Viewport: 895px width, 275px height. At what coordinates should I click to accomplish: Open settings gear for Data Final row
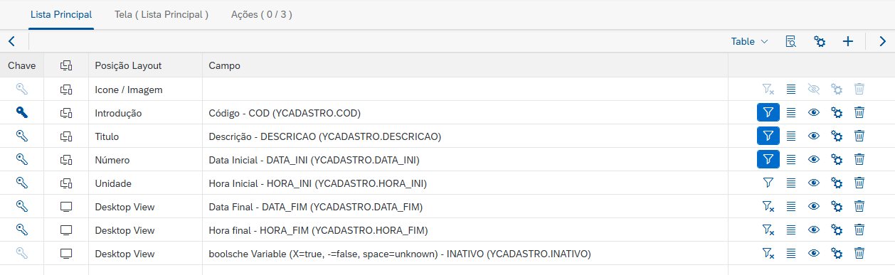pyautogui.click(x=837, y=206)
